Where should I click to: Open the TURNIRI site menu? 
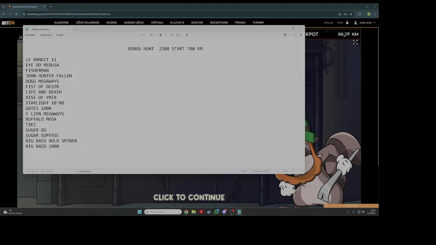click(x=258, y=23)
